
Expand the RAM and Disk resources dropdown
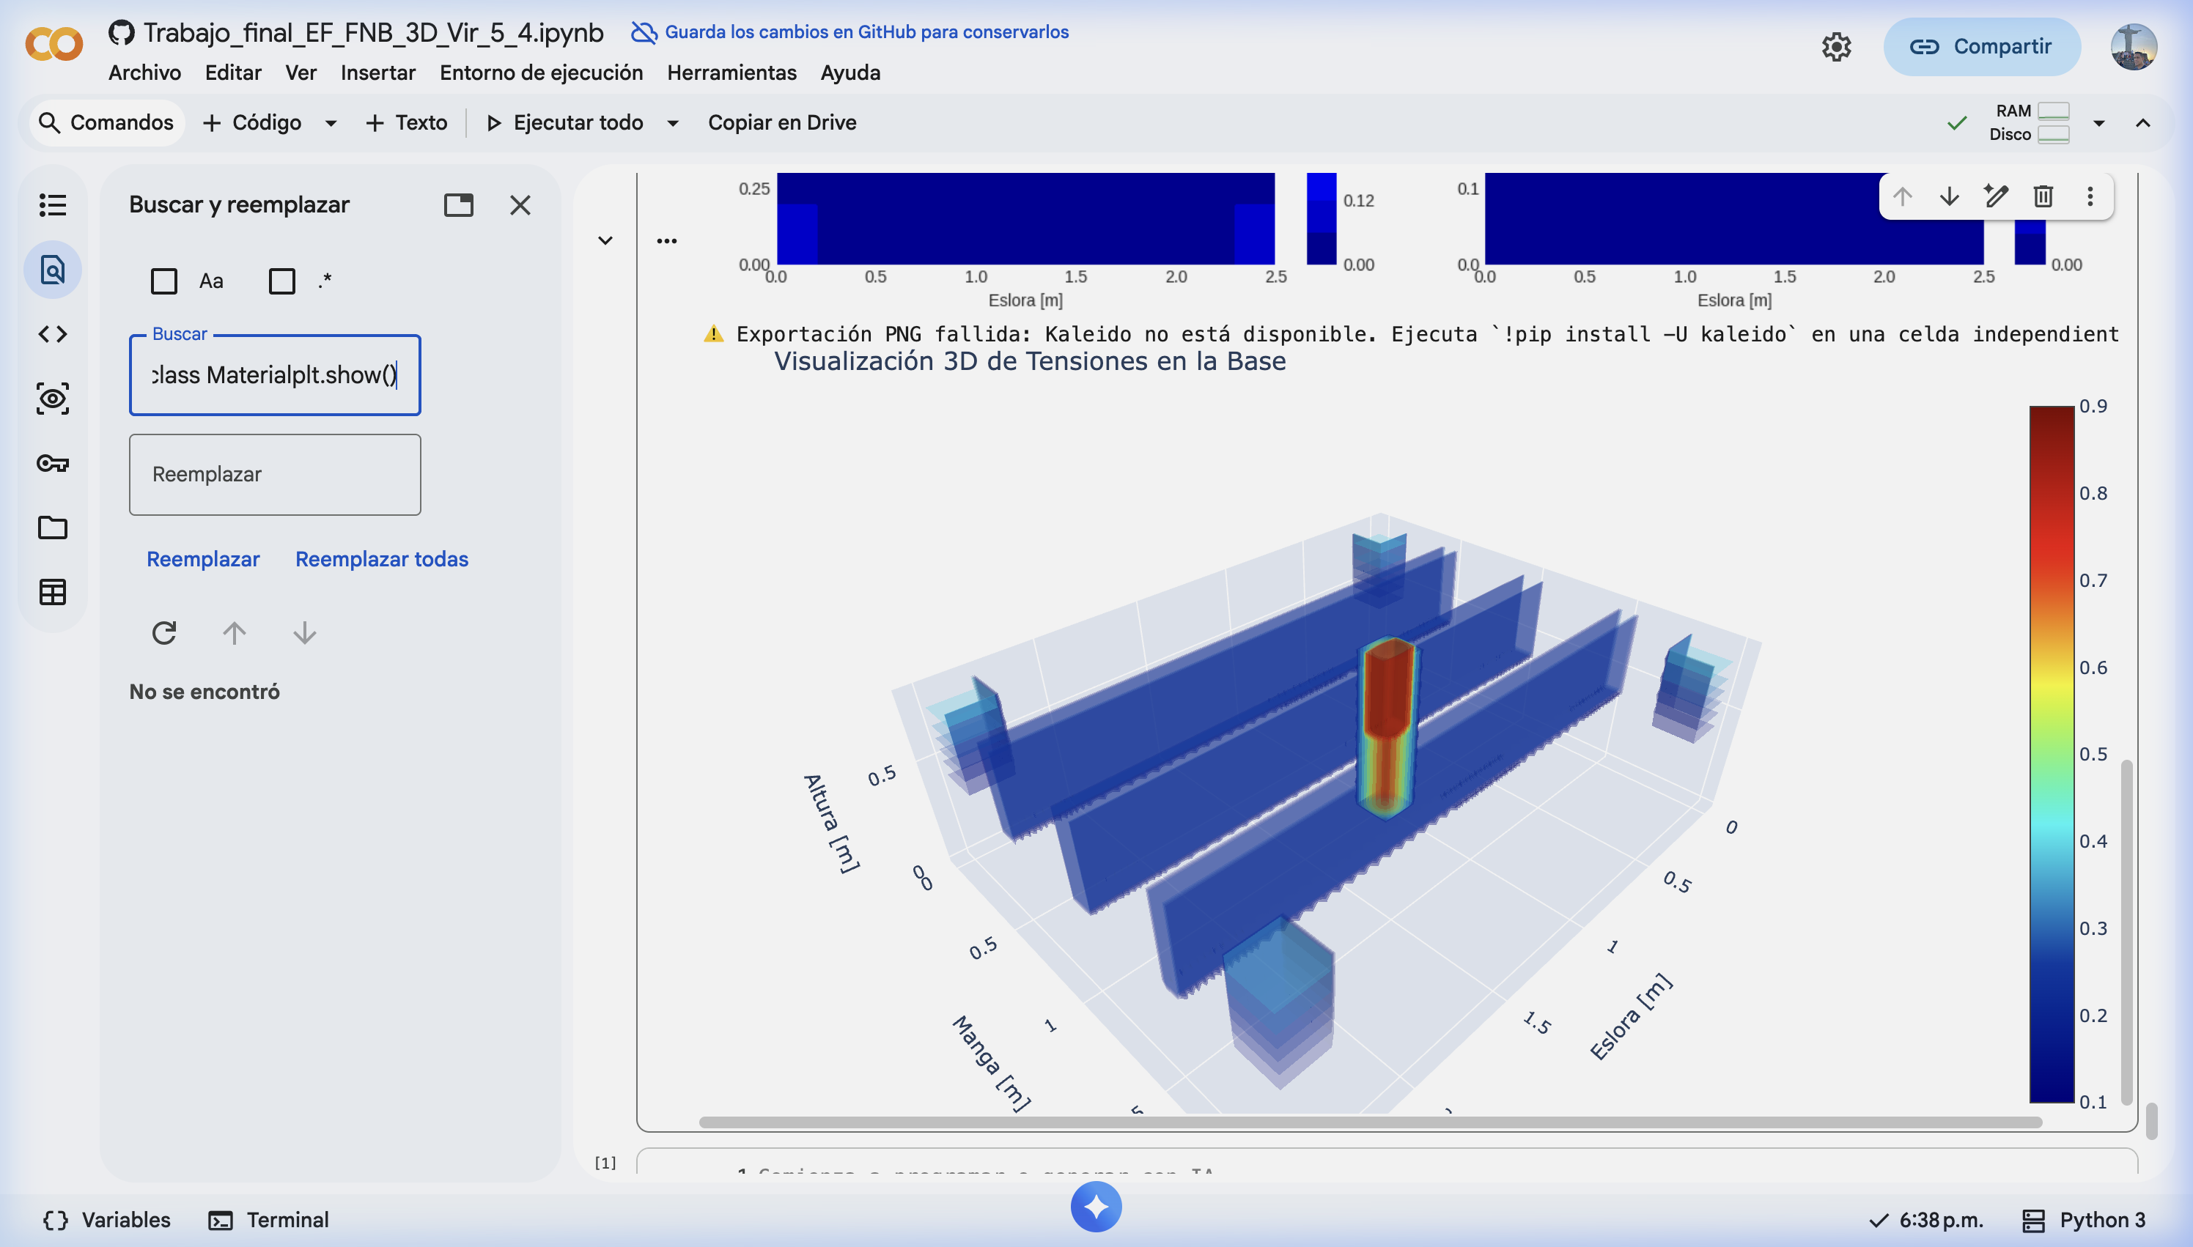2097,122
